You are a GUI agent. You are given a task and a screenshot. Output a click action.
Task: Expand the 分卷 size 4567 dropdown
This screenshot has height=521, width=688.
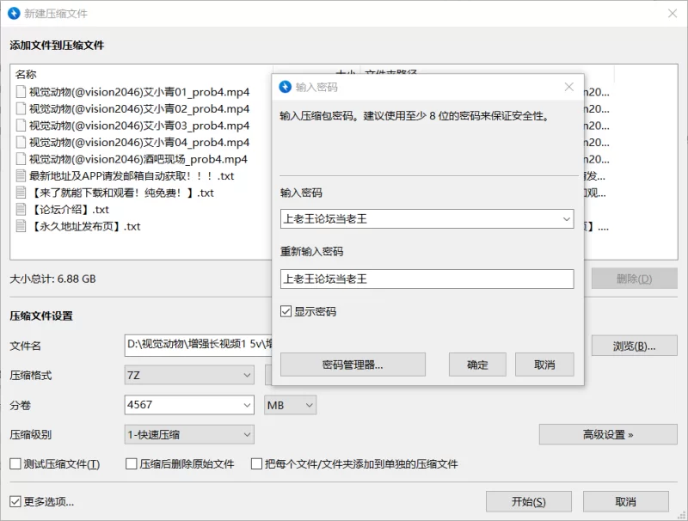[247, 405]
